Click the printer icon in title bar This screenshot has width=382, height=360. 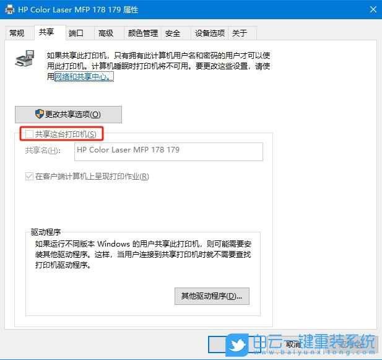[10, 9]
